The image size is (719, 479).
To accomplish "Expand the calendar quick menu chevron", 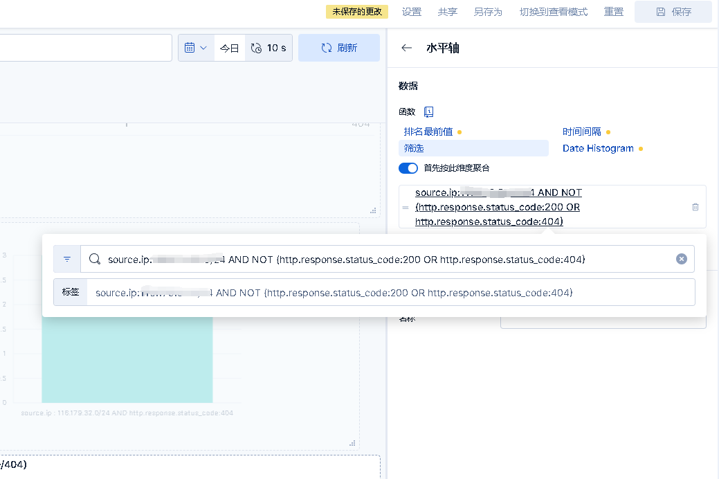I will coord(203,48).
